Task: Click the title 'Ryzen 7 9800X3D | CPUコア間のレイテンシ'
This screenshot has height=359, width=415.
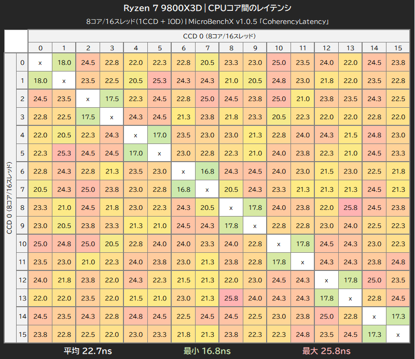Action: 207,8
